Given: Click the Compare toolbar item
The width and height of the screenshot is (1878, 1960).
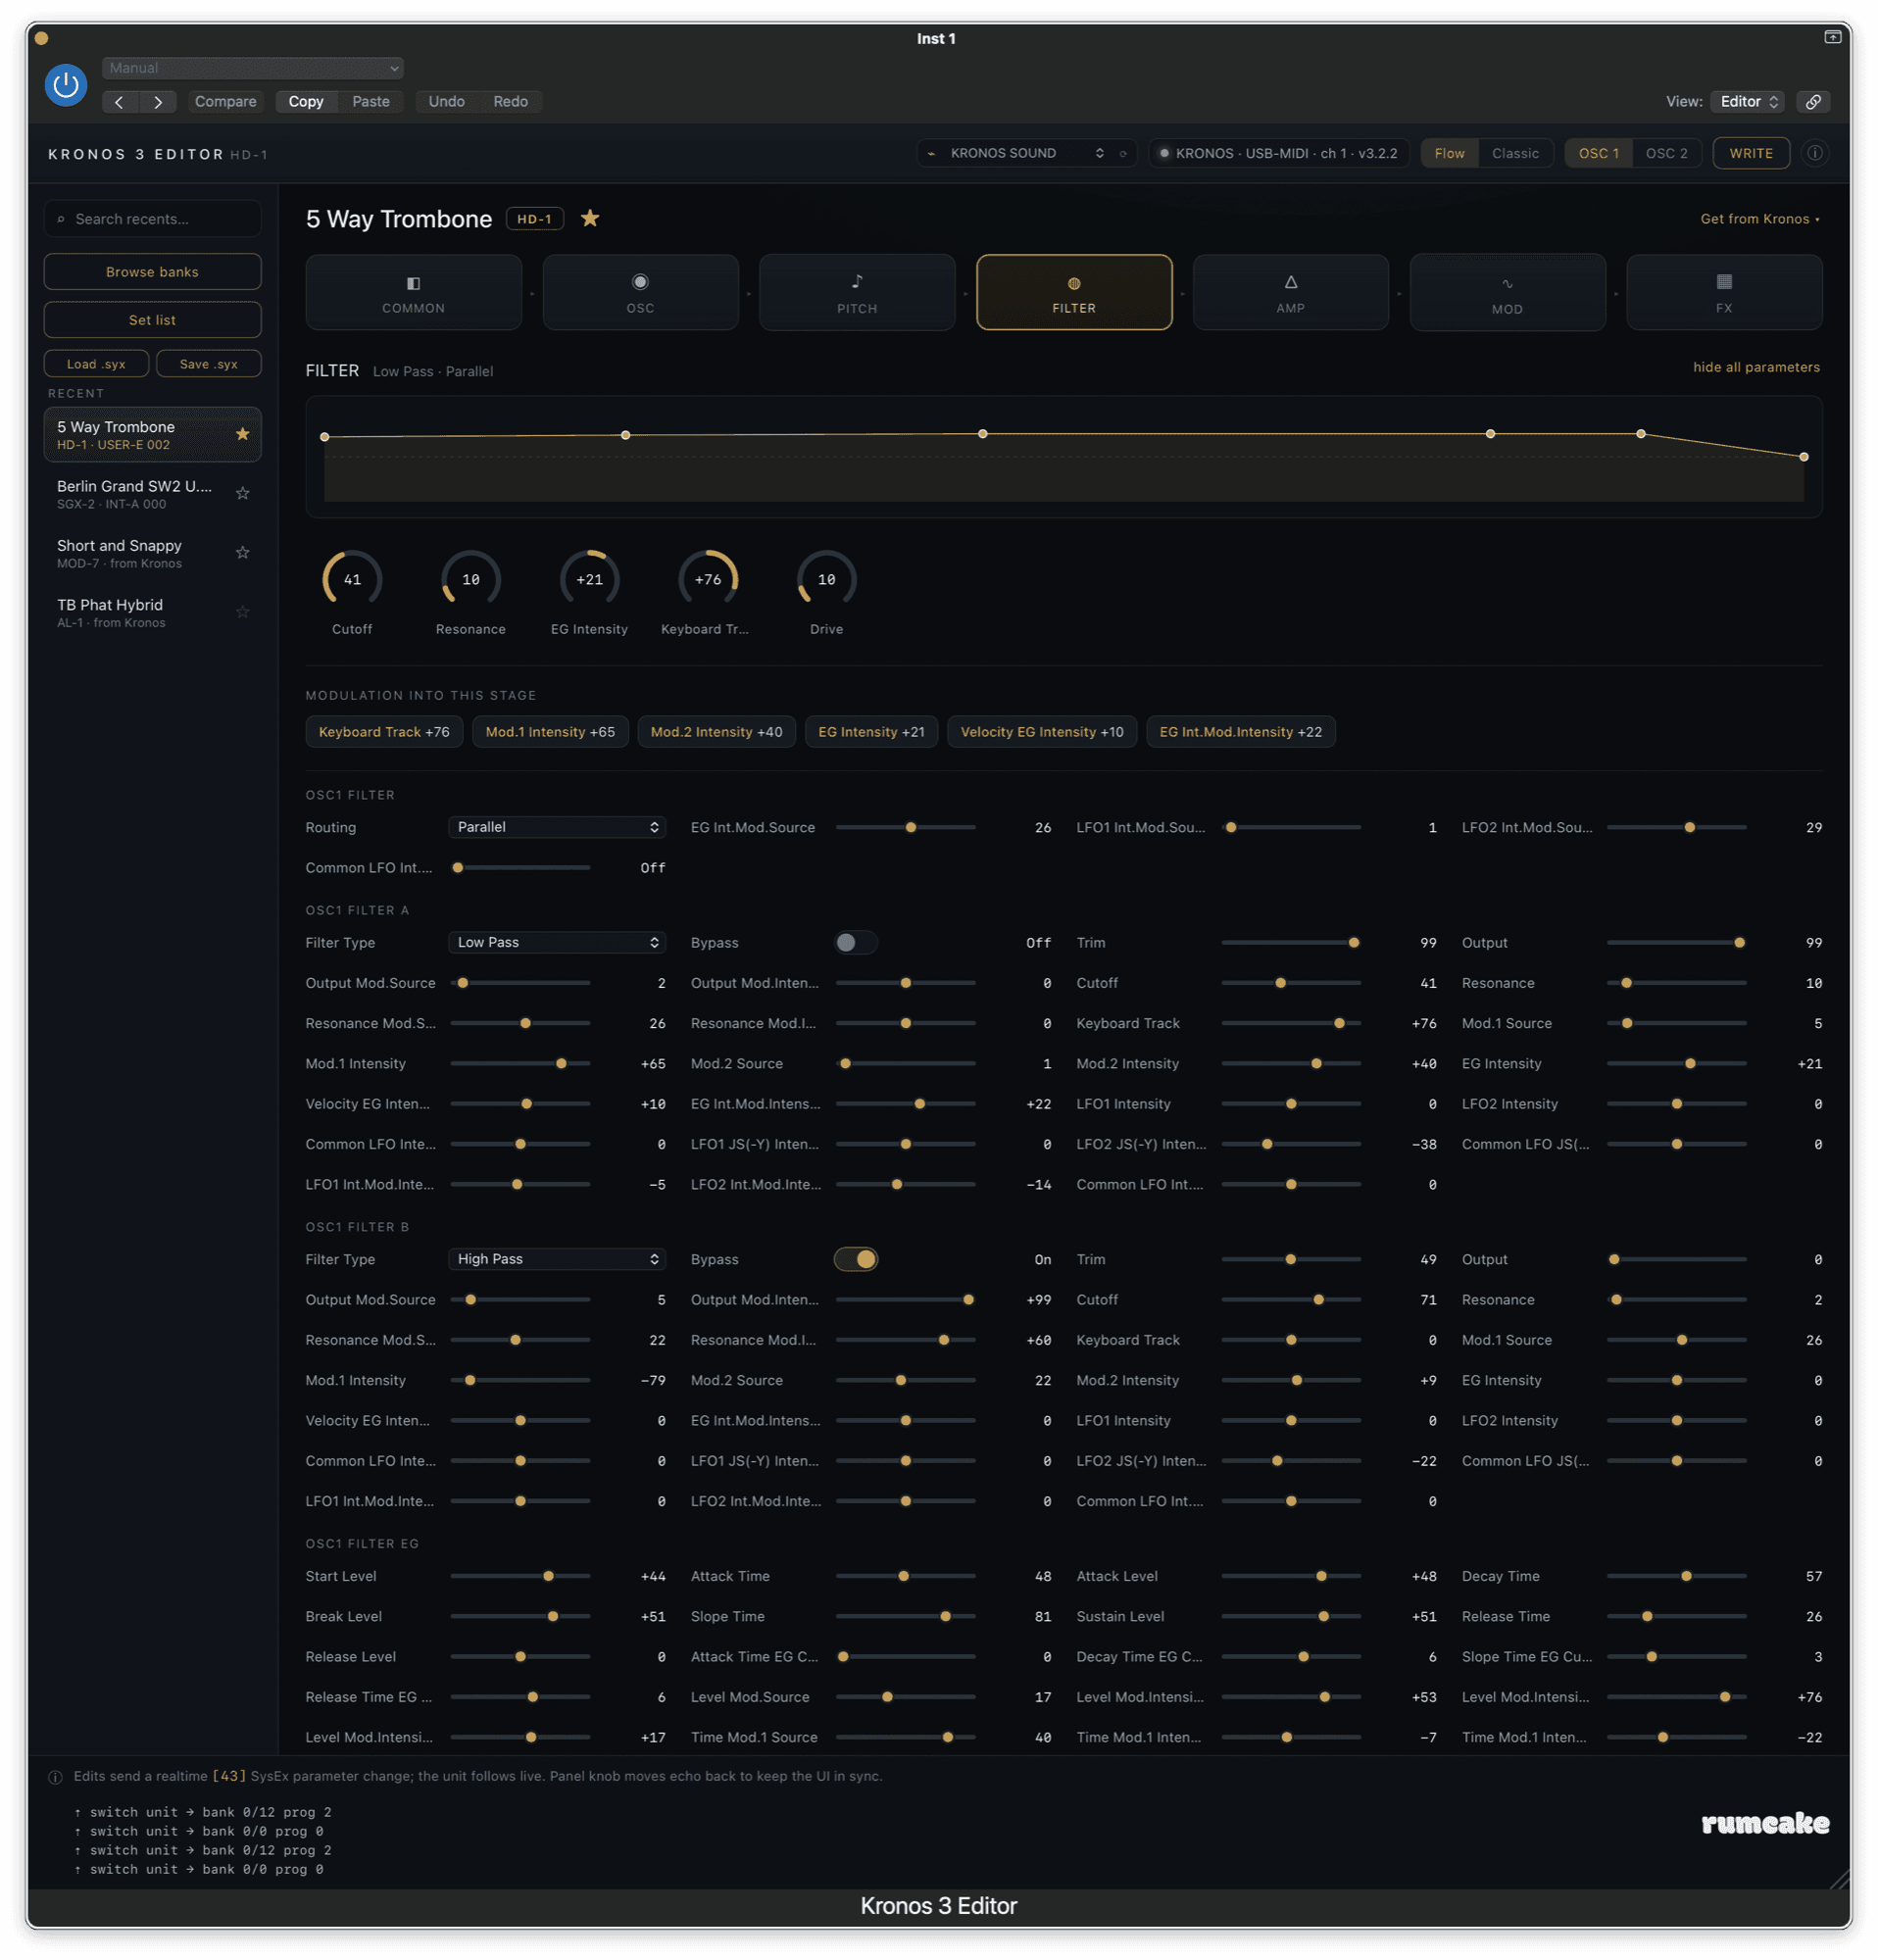Looking at the screenshot, I should pyautogui.click(x=226, y=102).
